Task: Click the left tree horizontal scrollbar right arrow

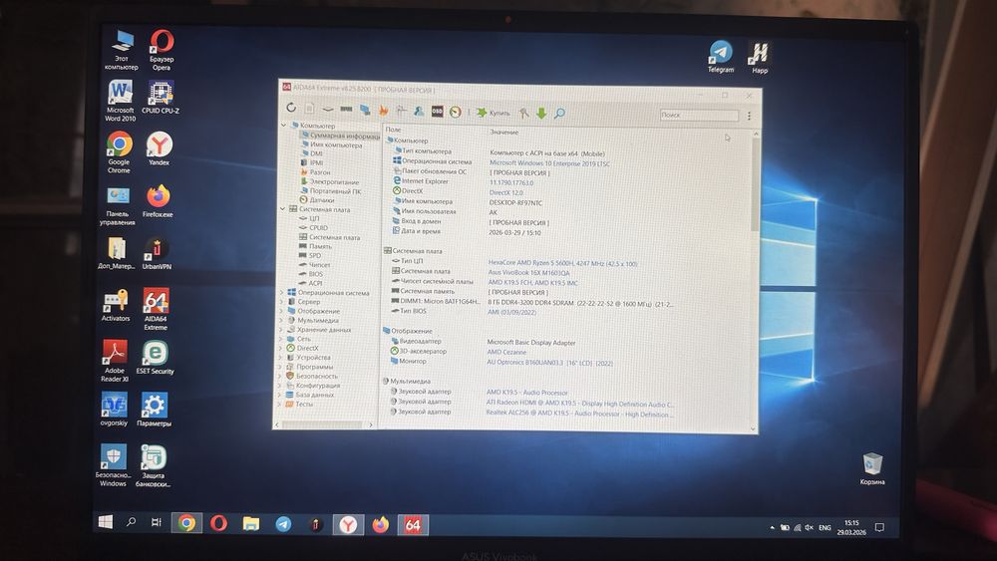Action: pos(371,424)
